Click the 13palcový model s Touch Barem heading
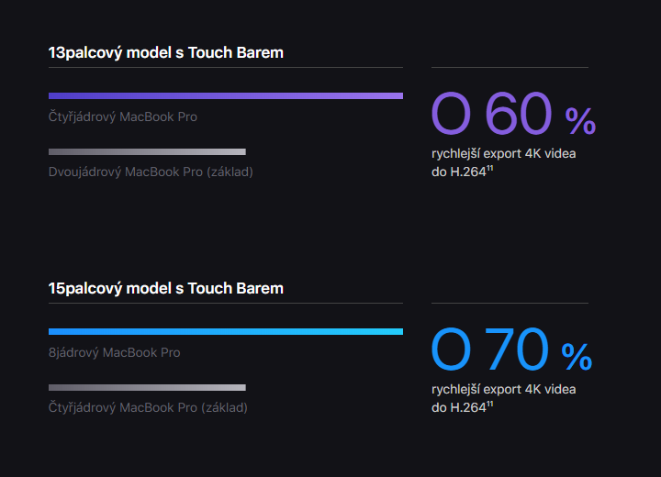 [x=165, y=53]
